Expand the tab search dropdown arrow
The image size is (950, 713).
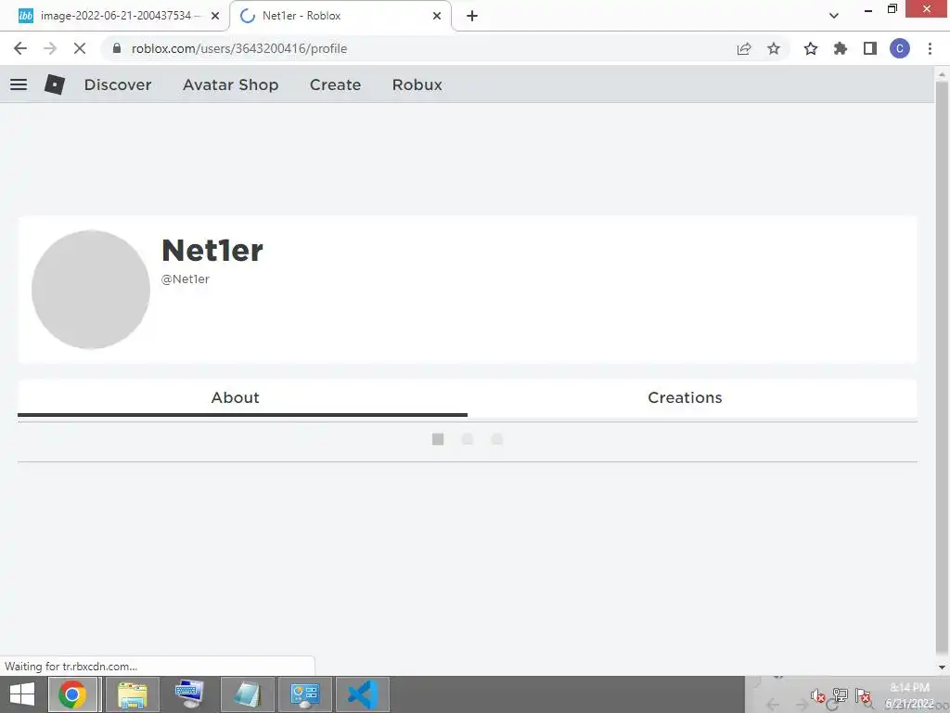[834, 16]
